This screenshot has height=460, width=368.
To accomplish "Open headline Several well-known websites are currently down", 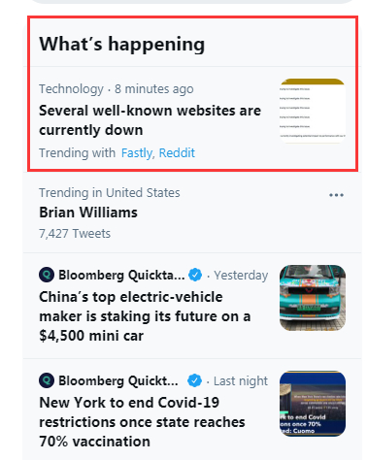I will pos(150,120).
